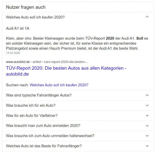Screen dimensions: 155x153
Task: Expand 'Was braucht man zum Auto anmelden 2020?' text
Action: (43, 126)
